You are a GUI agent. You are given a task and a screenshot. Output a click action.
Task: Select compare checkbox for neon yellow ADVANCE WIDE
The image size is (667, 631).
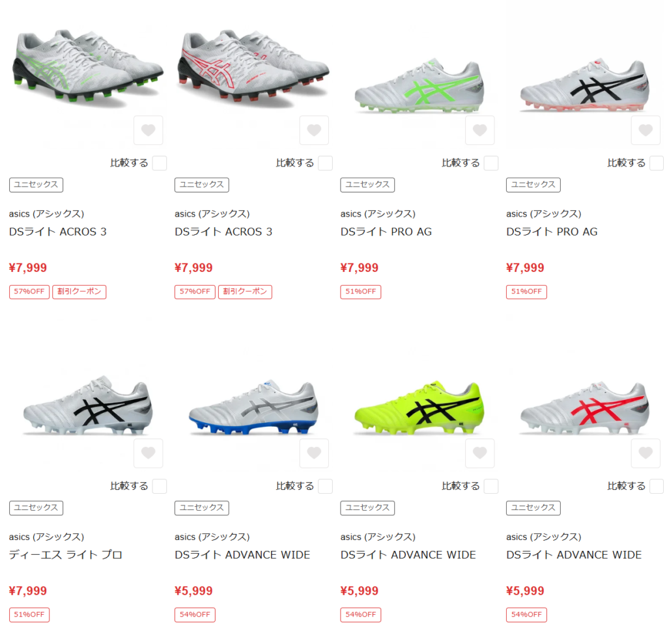[491, 486]
